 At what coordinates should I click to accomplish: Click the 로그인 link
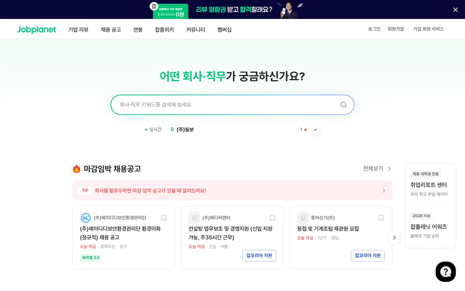(374, 29)
